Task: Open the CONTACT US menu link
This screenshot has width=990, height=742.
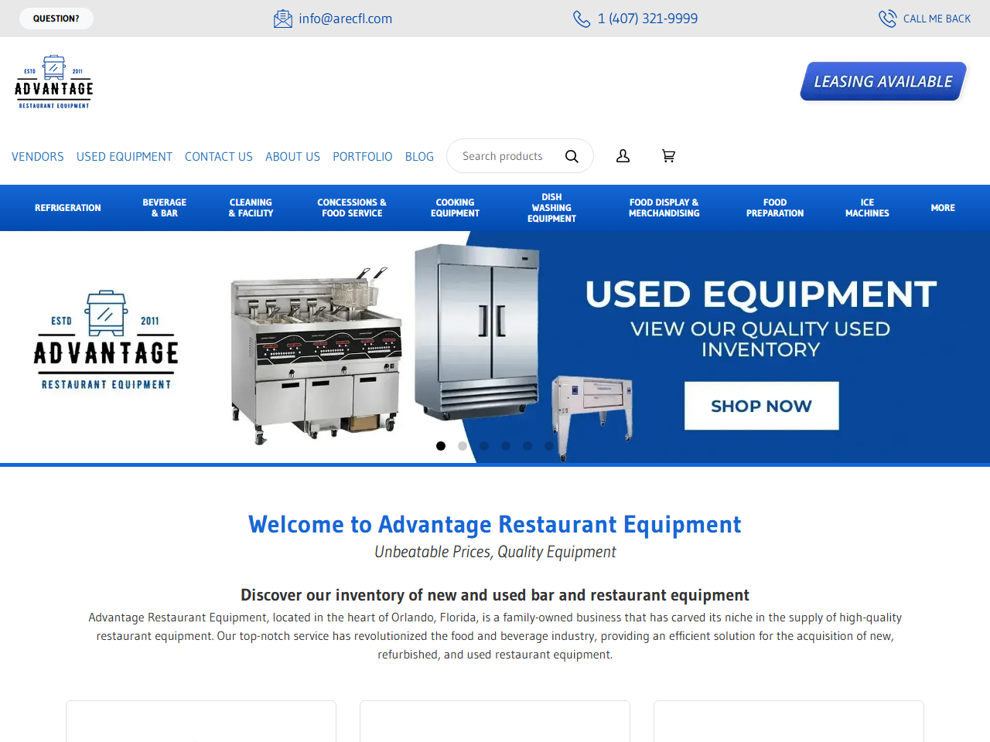Action: point(219,156)
